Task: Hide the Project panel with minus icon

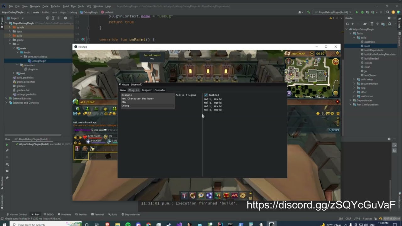Action: (x=70, y=18)
